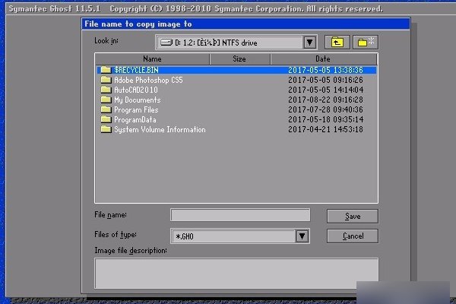This screenshot has height=304, width=456.
Task: Click the Save button
Action: [x=353, y=216]
